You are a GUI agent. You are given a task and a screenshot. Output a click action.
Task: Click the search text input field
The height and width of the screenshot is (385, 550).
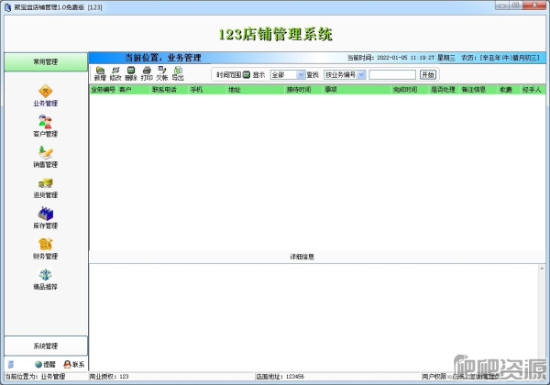point(392,74)
